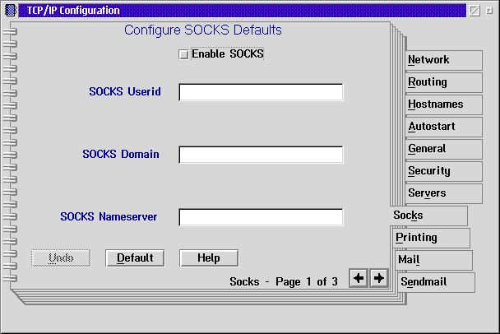Go to the previous Socks page arrow
The height and width of the screenshot is (334, 500).
pyautogui.click(x=358, y=278)
